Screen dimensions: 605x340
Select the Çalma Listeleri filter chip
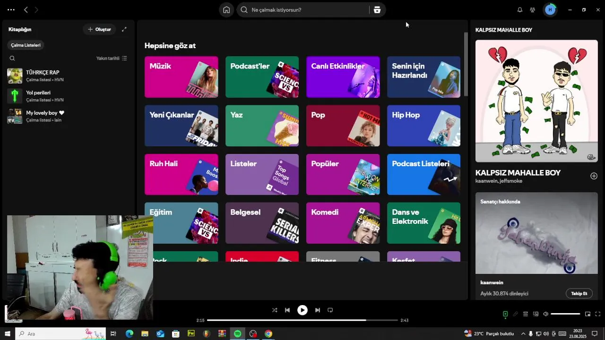tap(26, 45)
